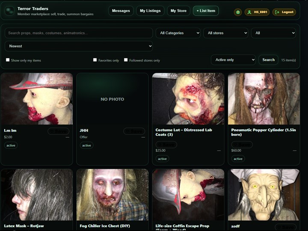
Task: Tick the Favorites only checkbox
Action: point(95,60)
